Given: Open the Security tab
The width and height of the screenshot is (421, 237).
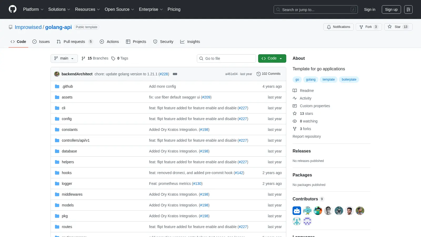Looking at the screenshot, I should [x=163, y=42].
